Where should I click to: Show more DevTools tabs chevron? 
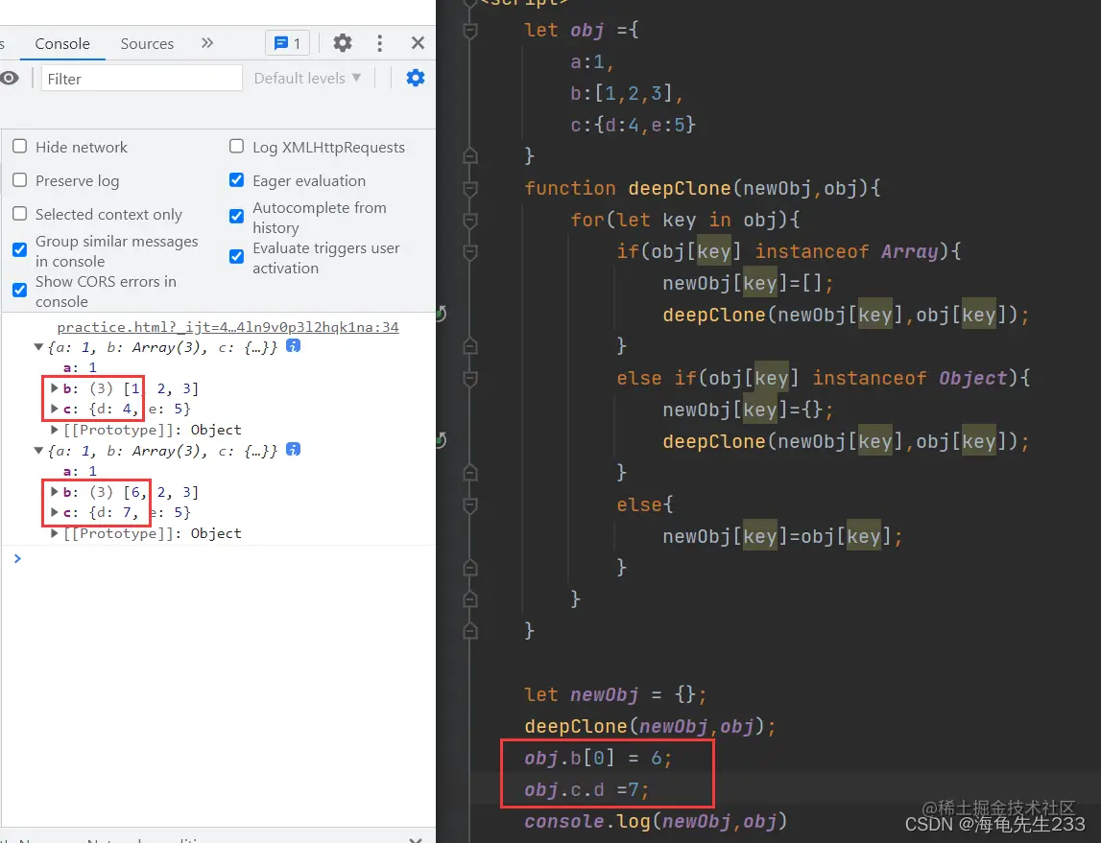pos(207,43)
